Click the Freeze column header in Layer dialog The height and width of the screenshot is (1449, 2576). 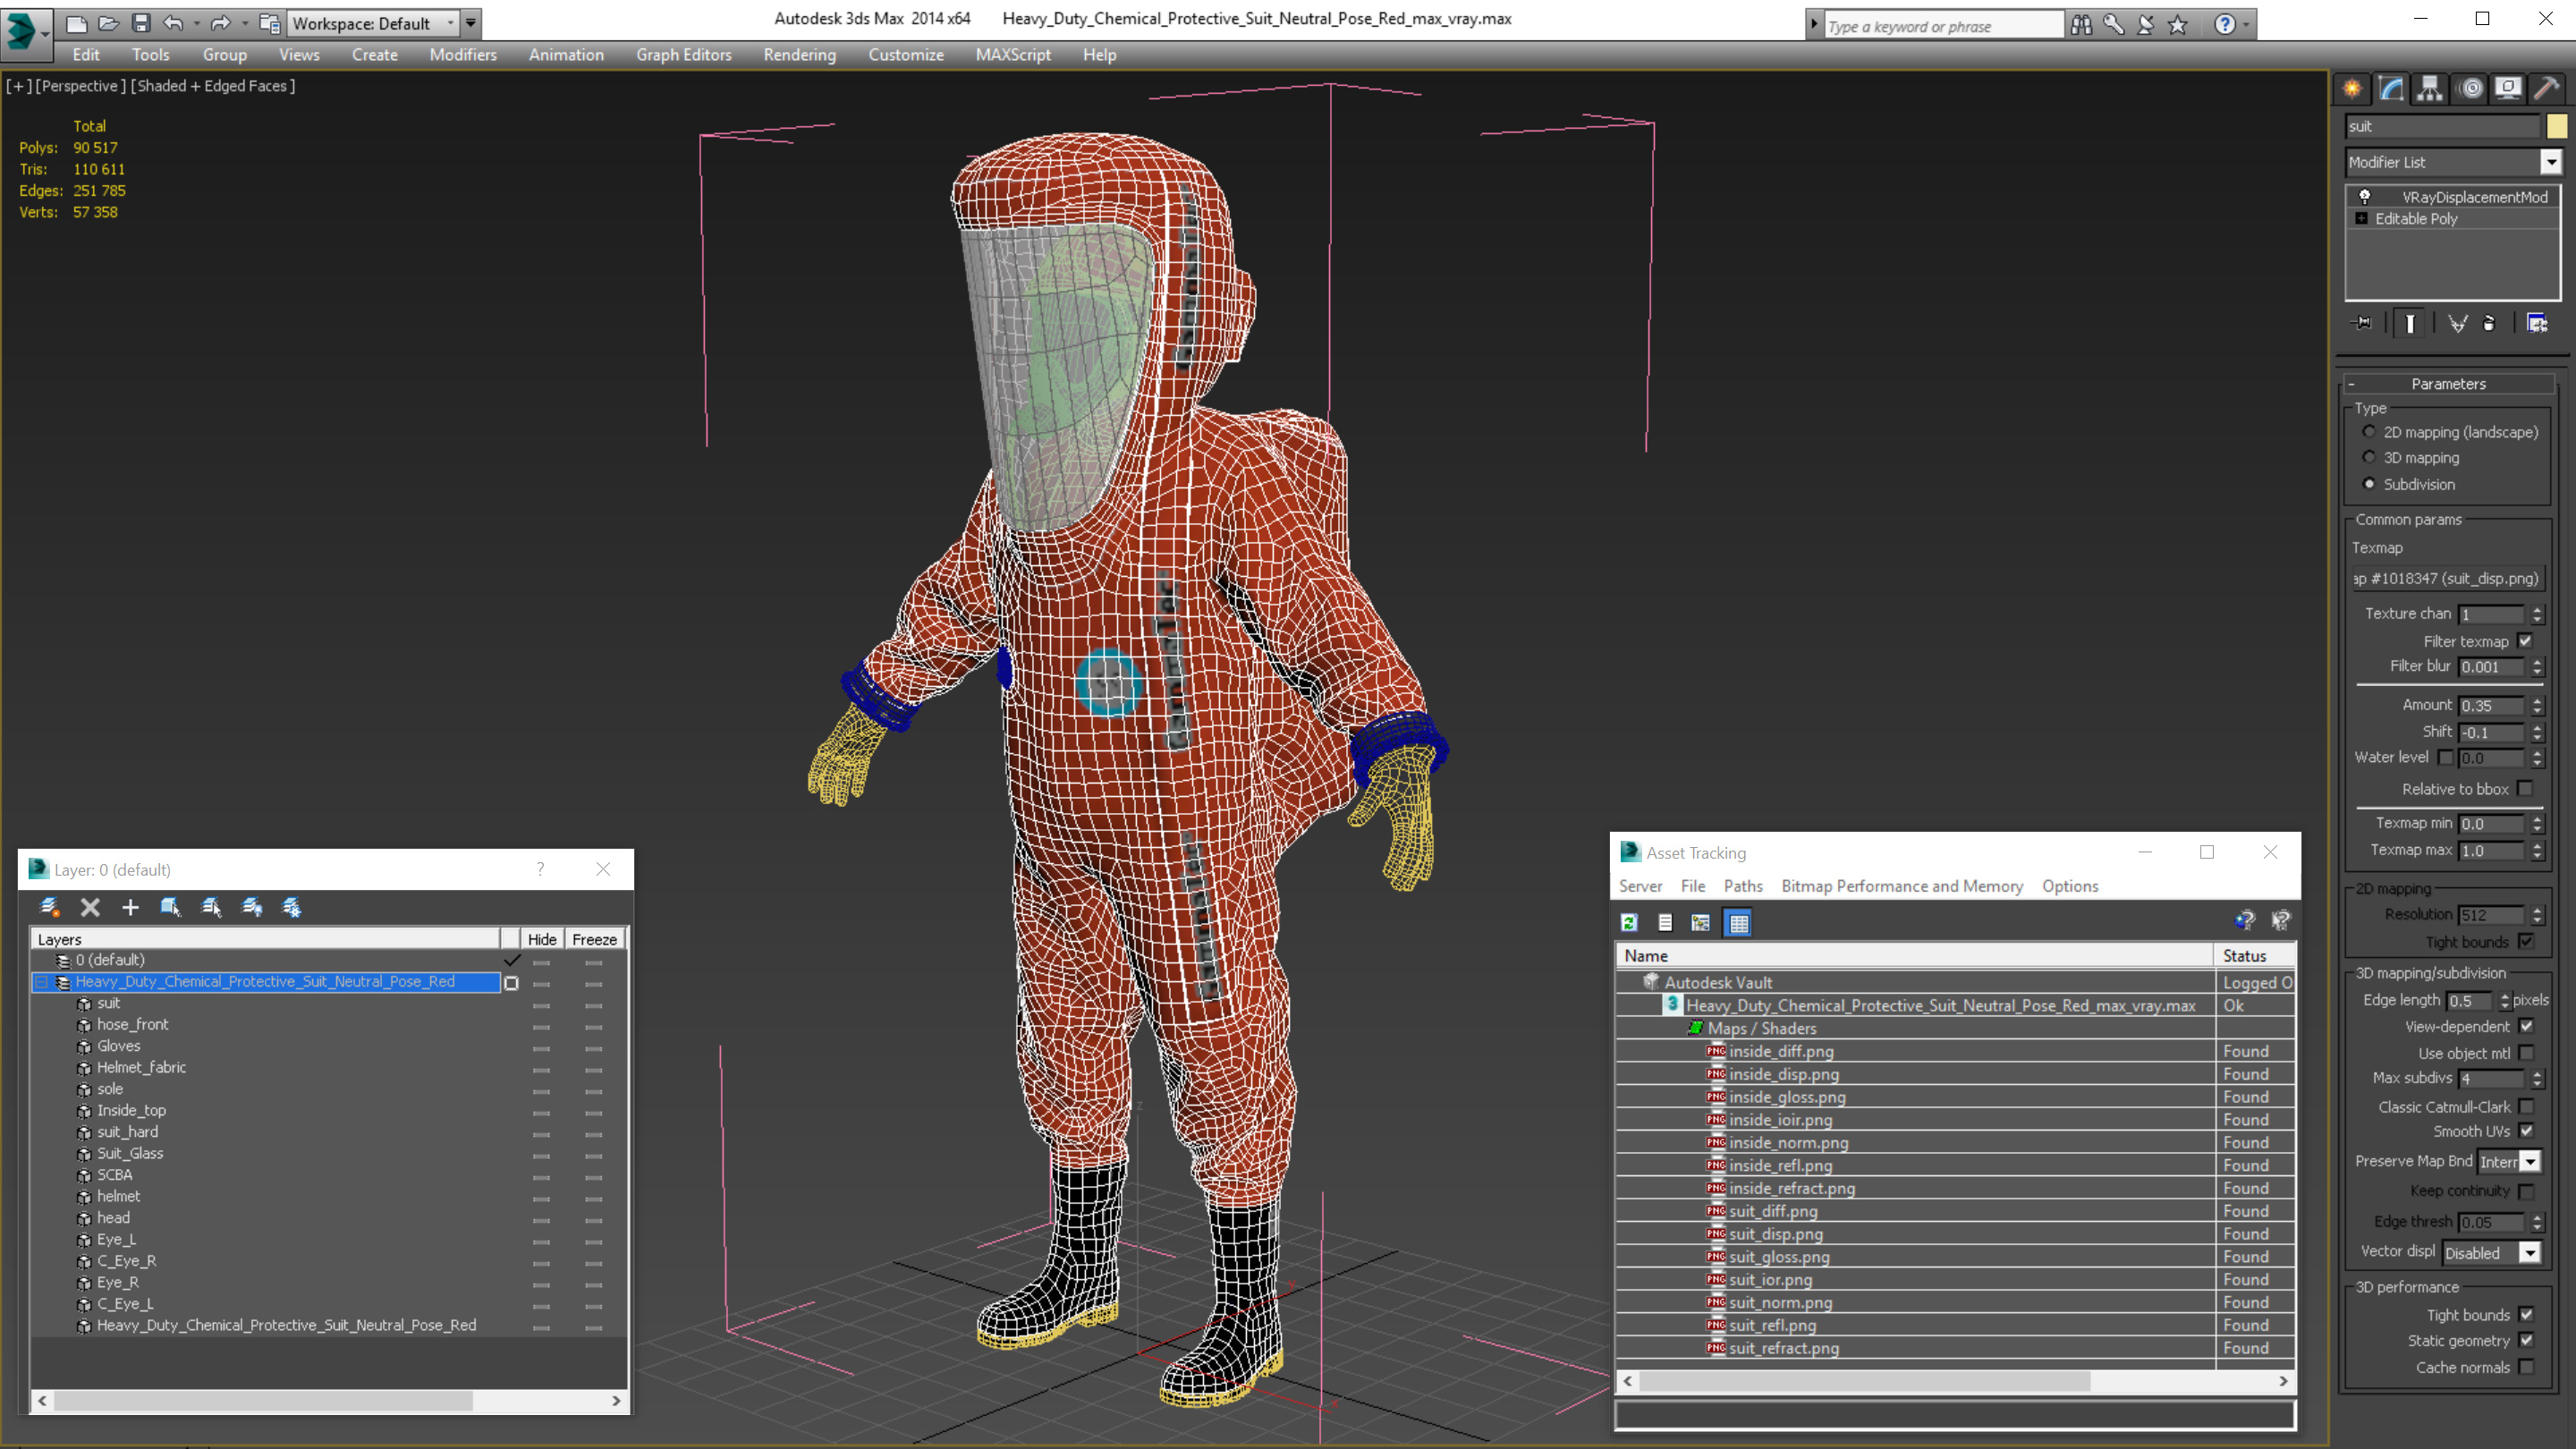(594, 939)
